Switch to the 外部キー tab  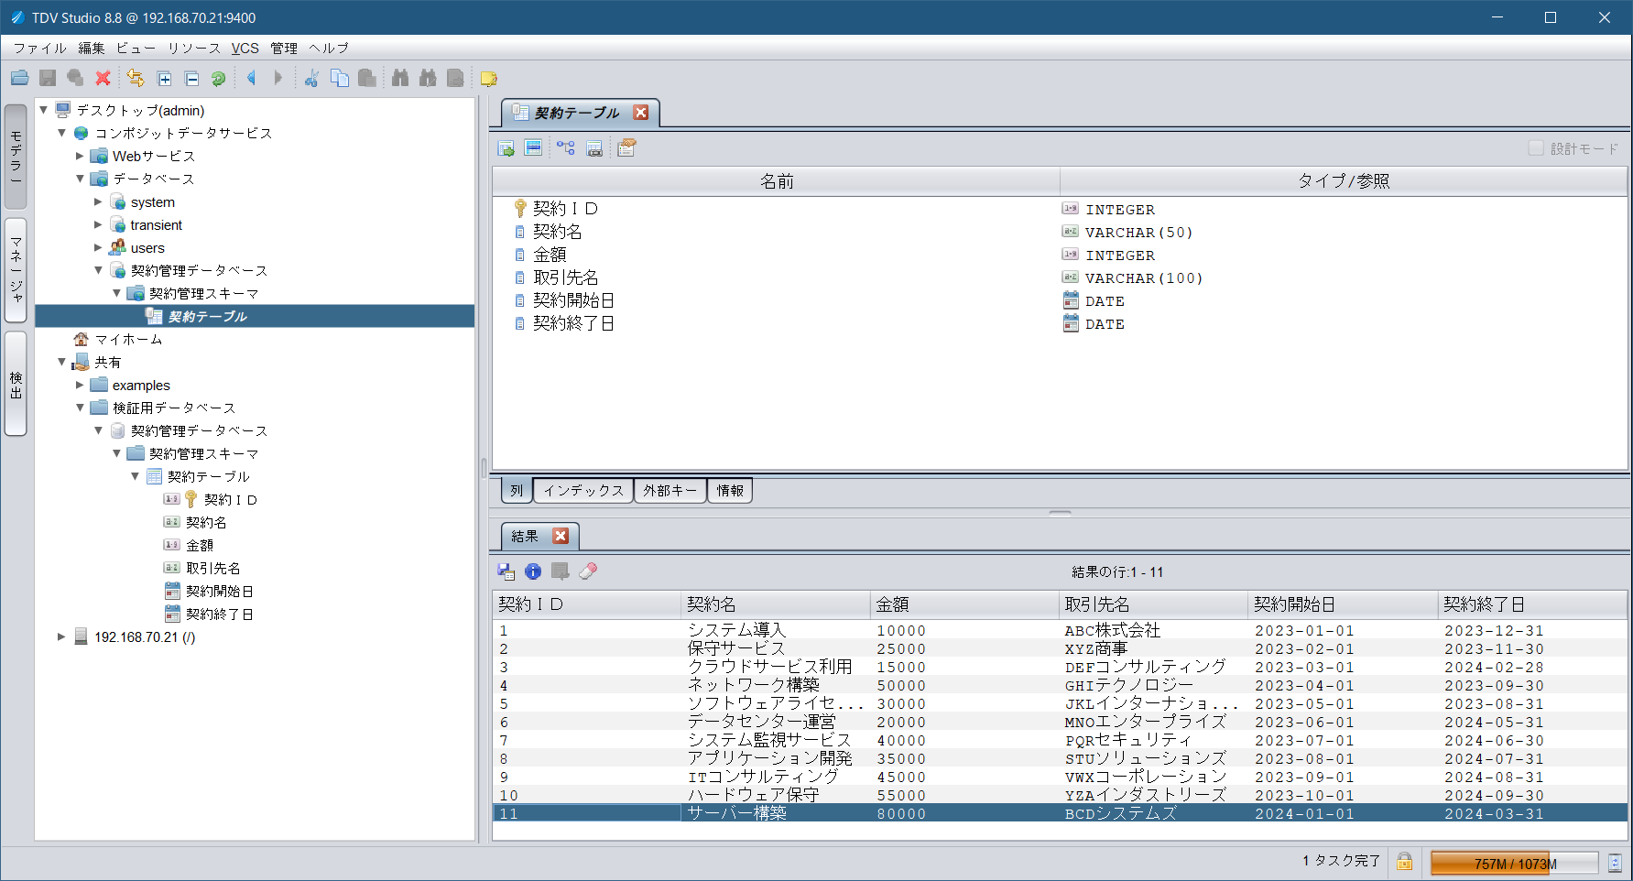pyautogui.click(x=670, y=491)
